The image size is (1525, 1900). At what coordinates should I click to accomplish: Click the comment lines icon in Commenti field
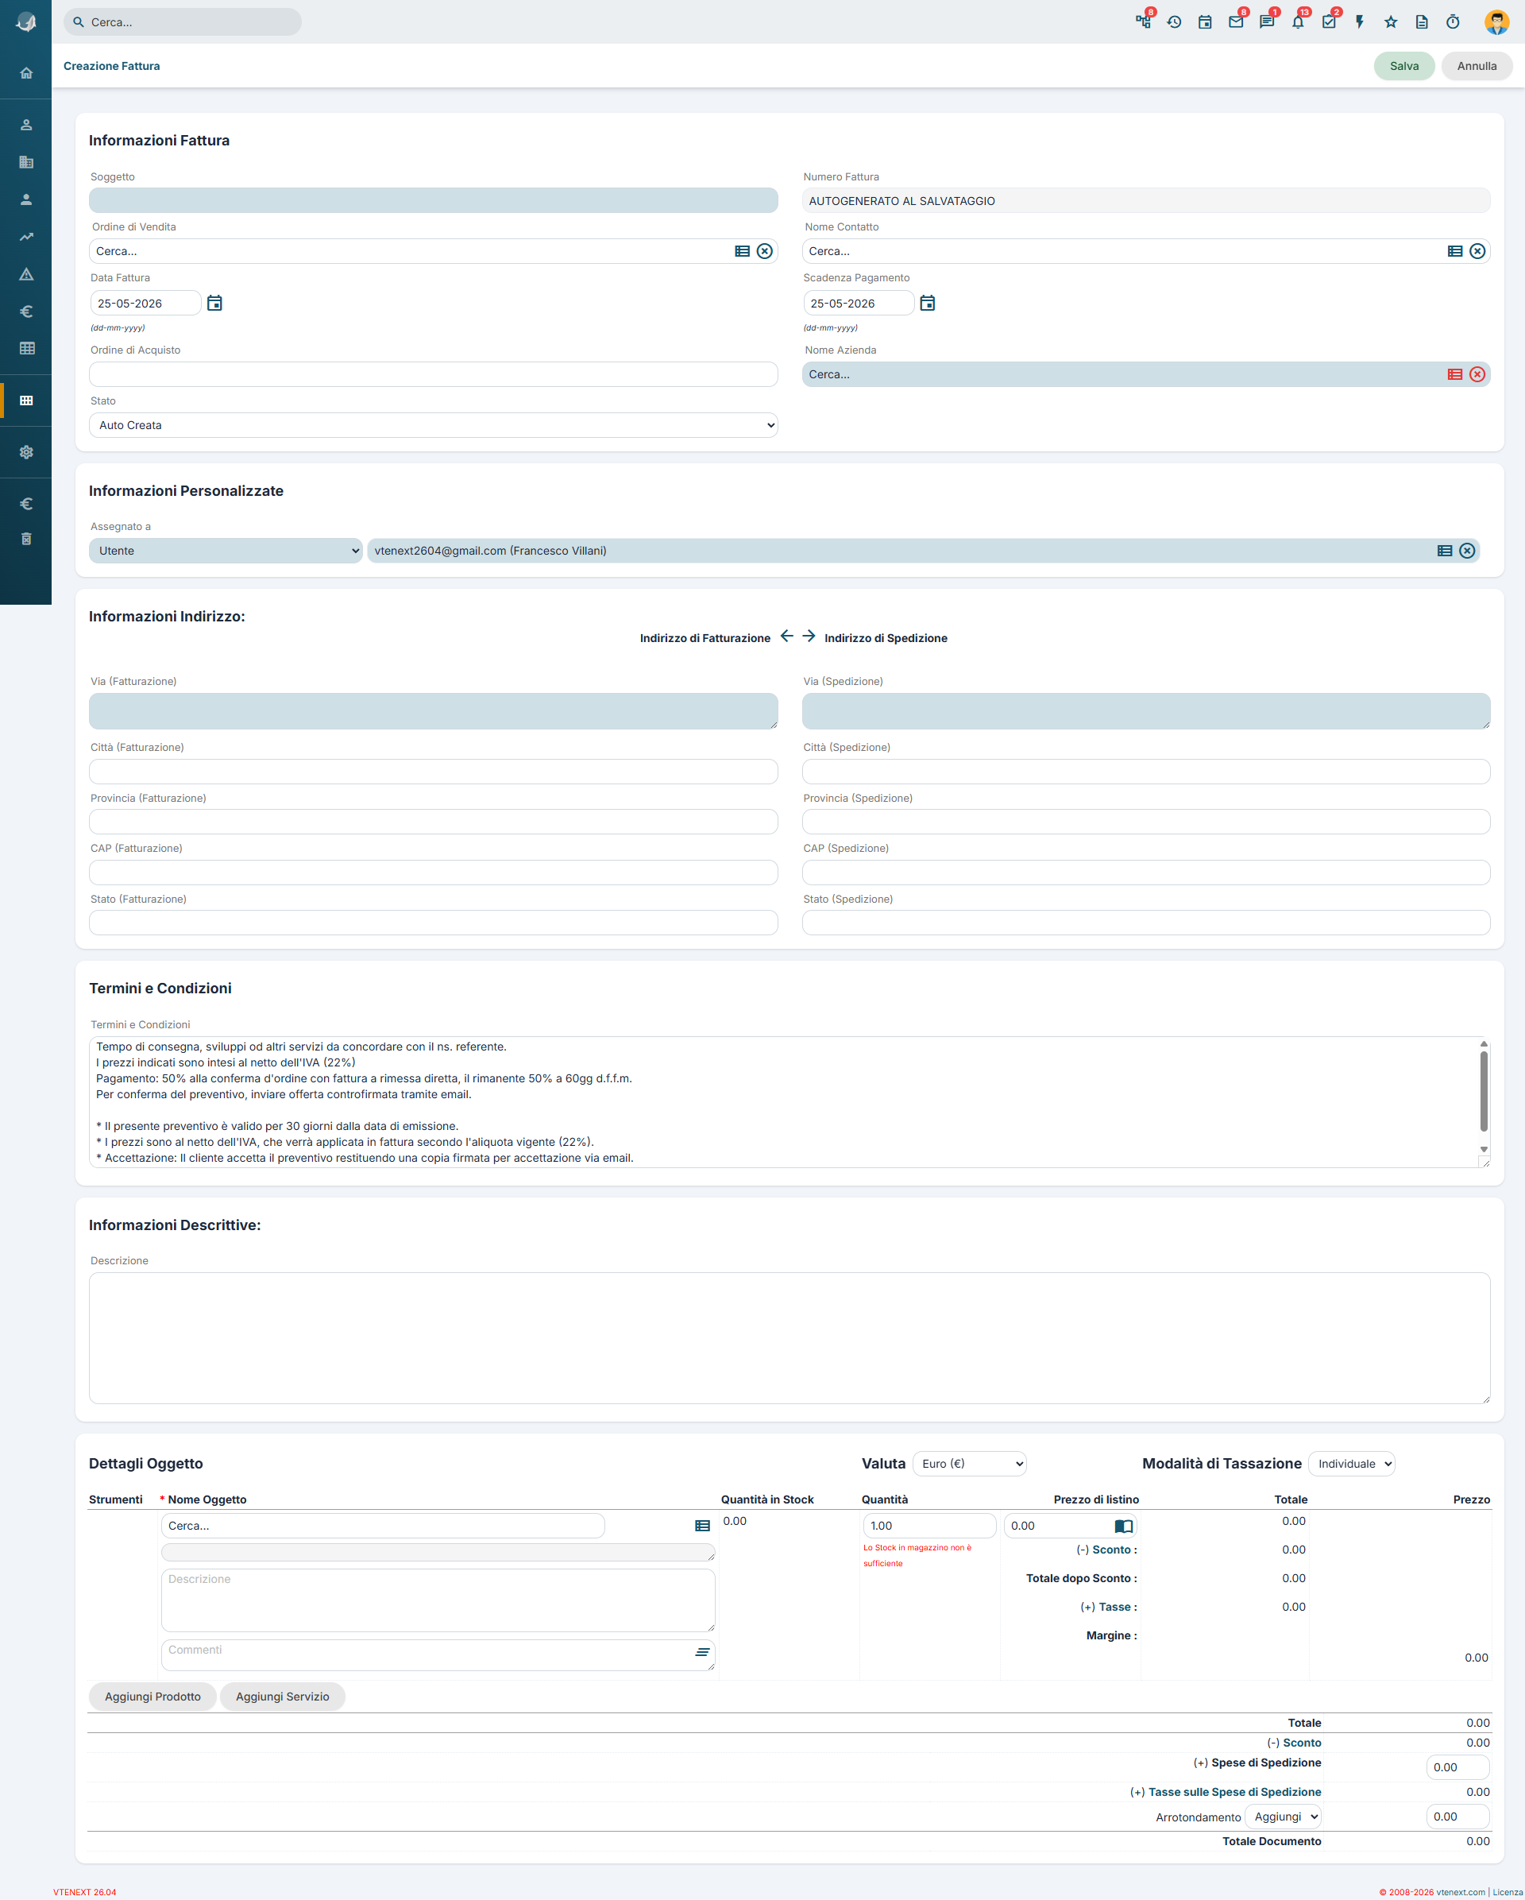click(702, 1652)
